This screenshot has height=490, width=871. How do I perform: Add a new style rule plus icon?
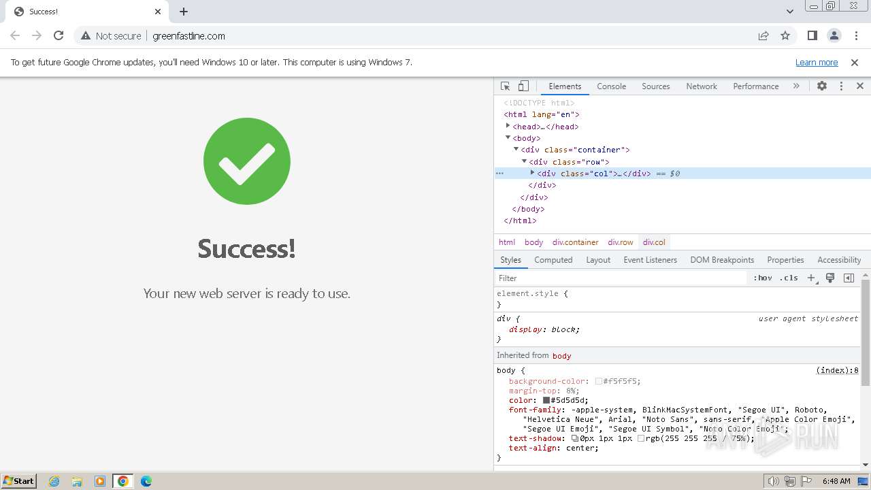tap(811, 278)
